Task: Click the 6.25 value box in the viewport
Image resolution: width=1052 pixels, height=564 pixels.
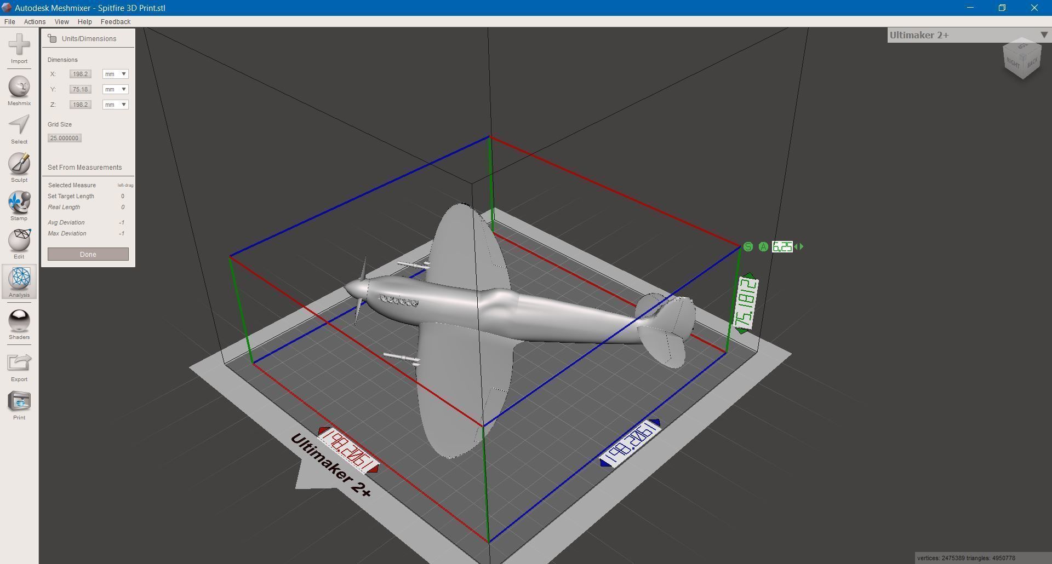Action: pyautogui.click(x=782, y=247)
